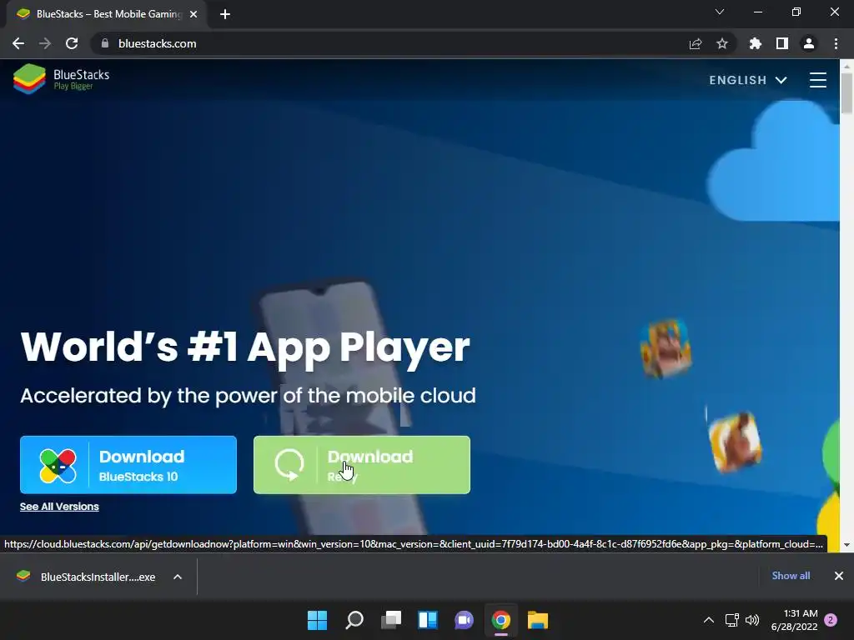Open the Windows Start menu
The image size is (854, 640).
tap(317, 620)
